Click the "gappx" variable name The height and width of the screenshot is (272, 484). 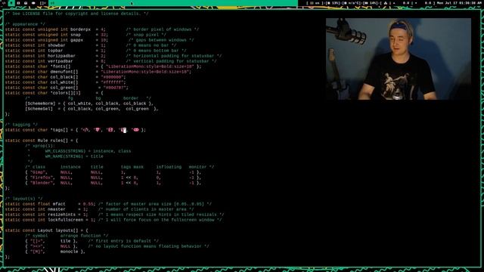click(x=76, y=40)
